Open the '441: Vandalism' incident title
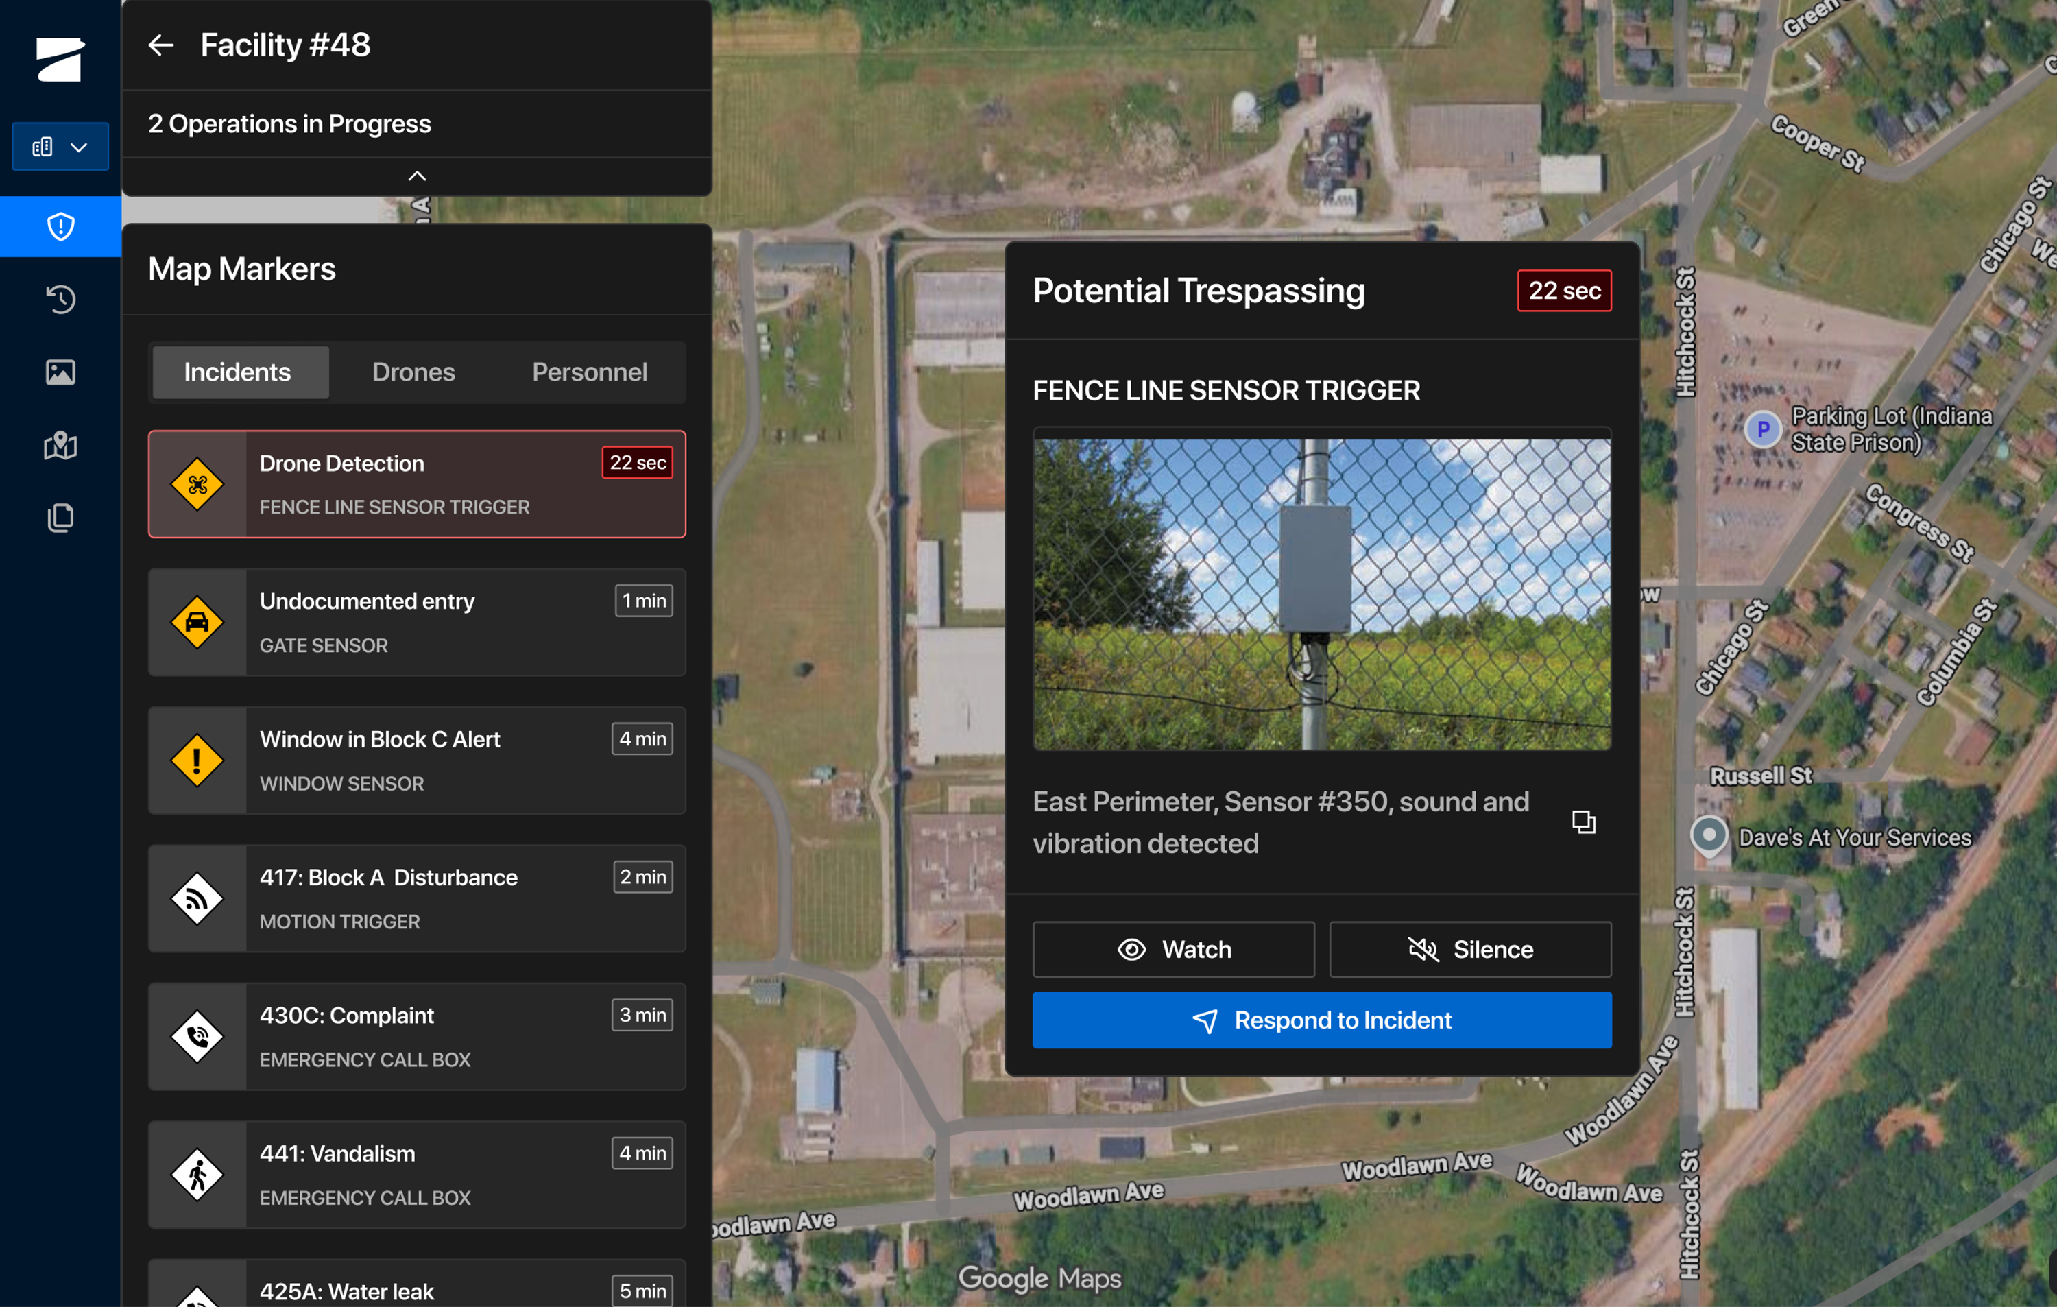Viewport: 2057px width, 1307px height. coord(337,1154)
